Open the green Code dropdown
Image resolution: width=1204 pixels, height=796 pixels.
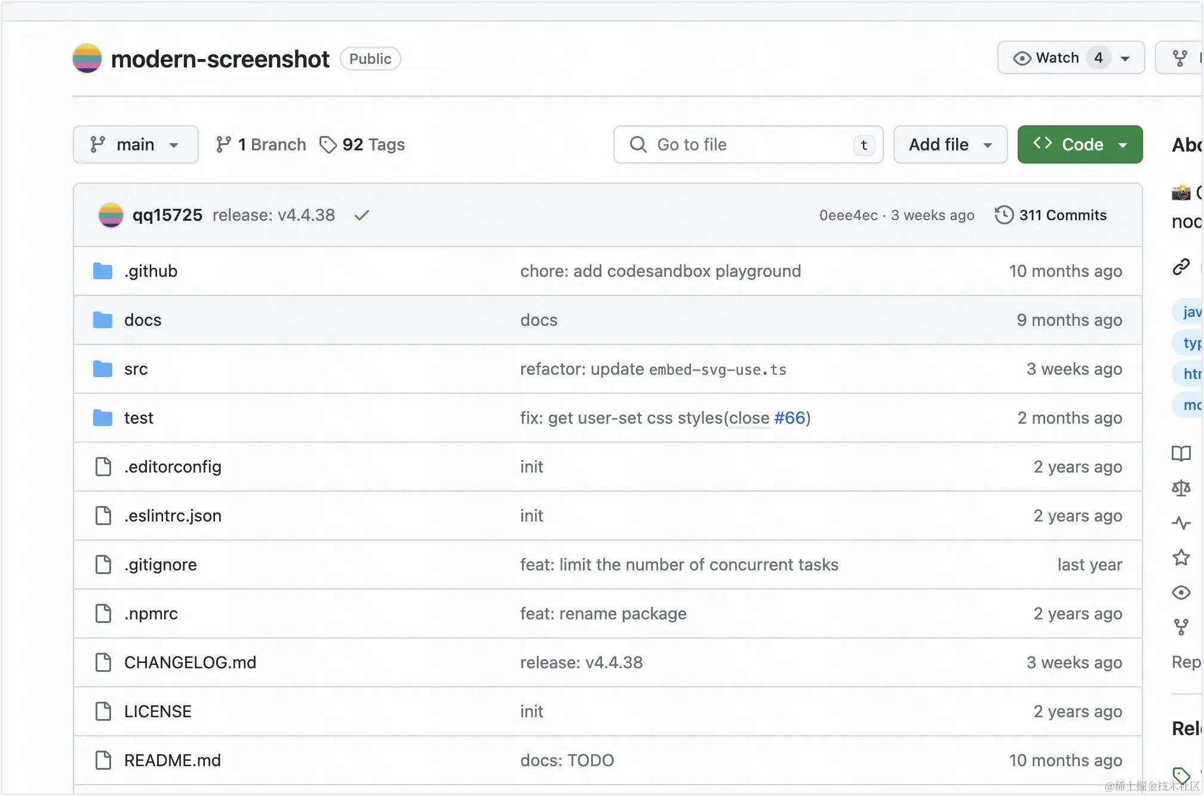coord(1080,144)
